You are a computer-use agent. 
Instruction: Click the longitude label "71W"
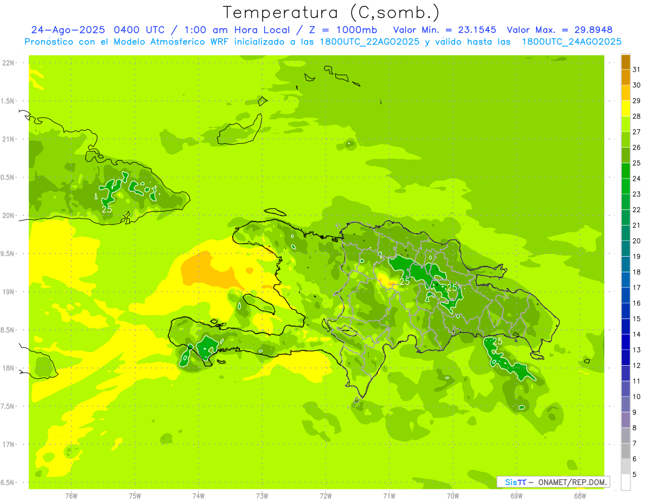(389, 496)
